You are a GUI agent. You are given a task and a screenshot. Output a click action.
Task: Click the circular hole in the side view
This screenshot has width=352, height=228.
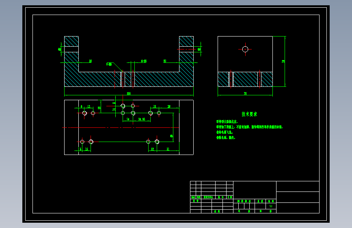click(245, 49)
